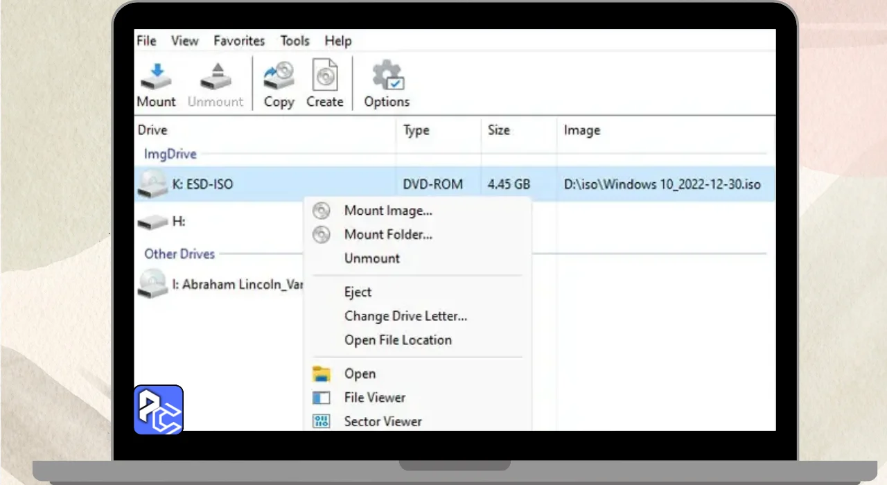Click the Other Drives group header
Viewport: 887px width, 485px height.
(x=179, y=254)
